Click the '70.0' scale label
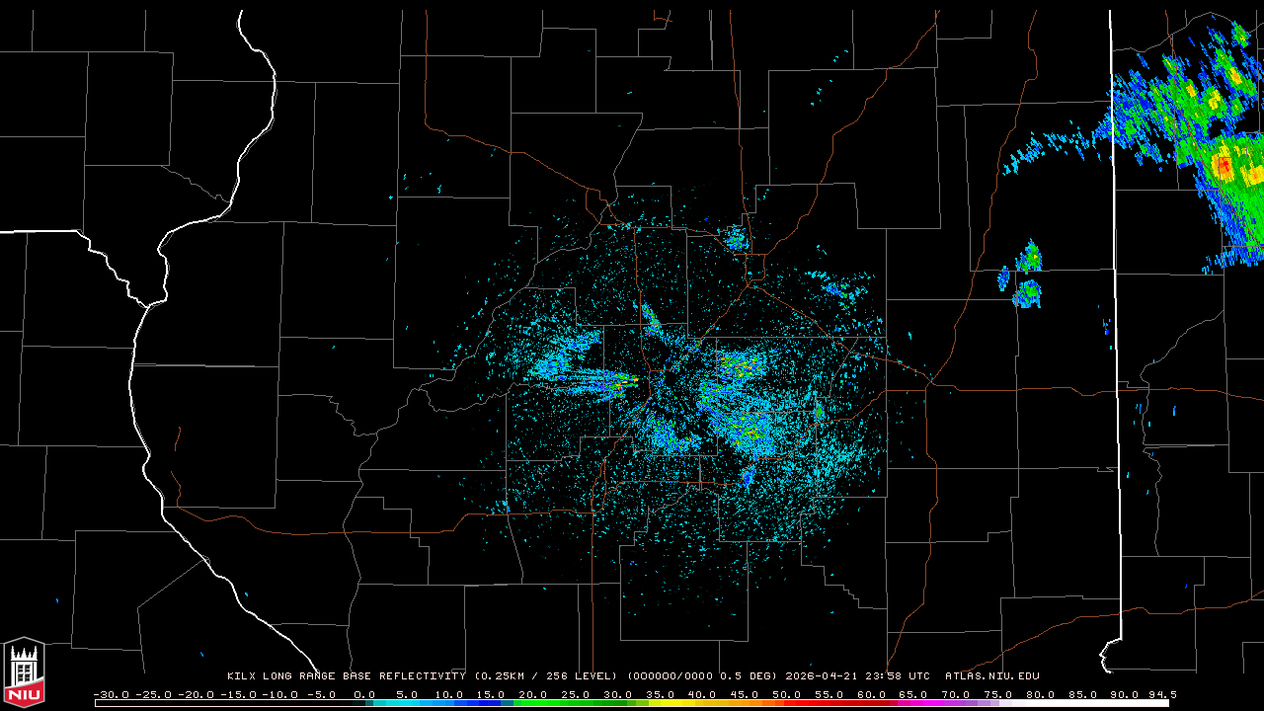The height and width of the screenshot is (711, 1264). tap(958, 694)
